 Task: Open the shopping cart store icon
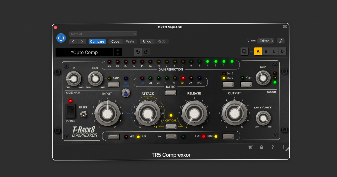[250, 147]
